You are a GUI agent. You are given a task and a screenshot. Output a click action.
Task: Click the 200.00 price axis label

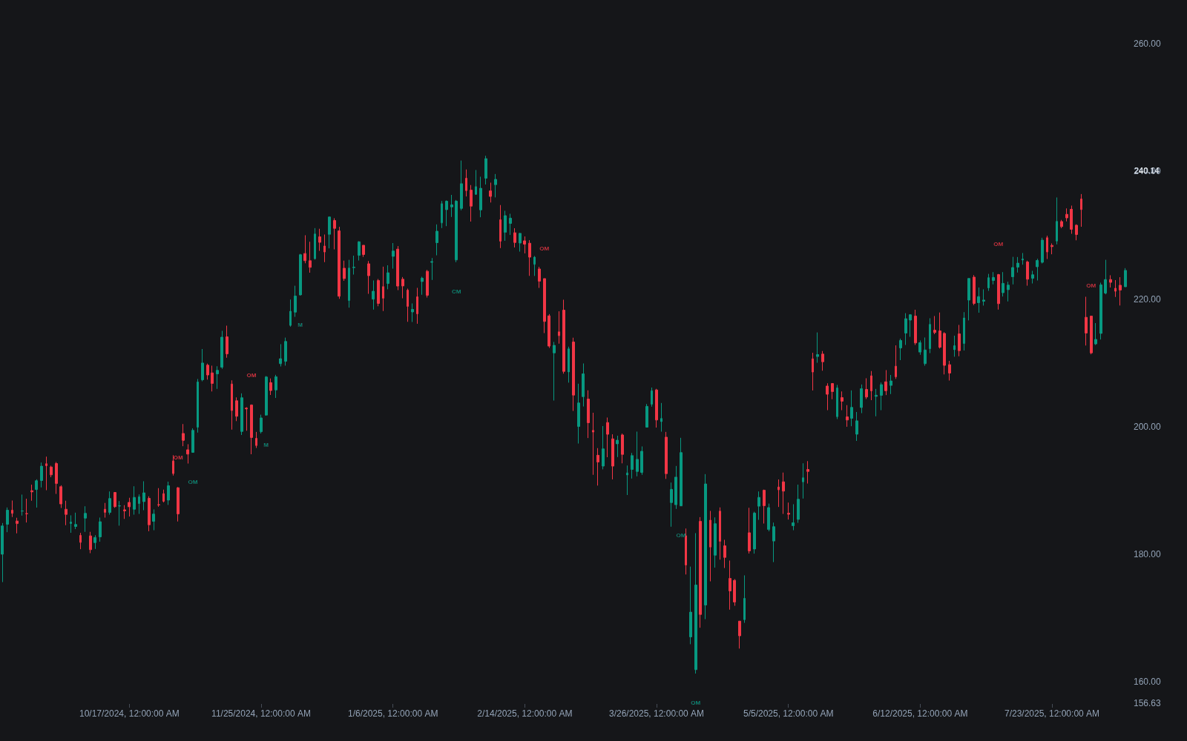pos(1147,427)
